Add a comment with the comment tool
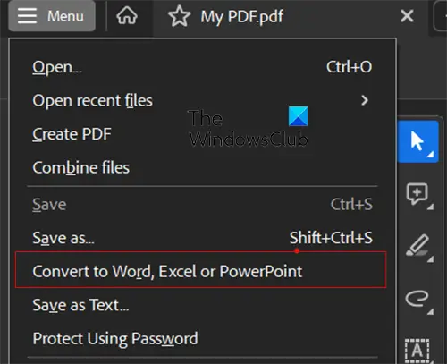The height and width of the screenshot is (364, 447). [x=417, y=194]
